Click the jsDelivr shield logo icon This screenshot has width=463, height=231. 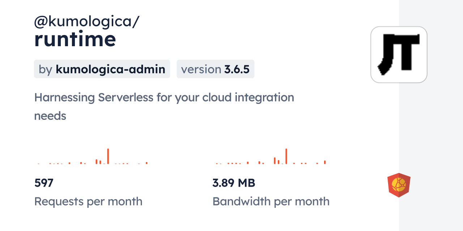click(x=399, y=185)
